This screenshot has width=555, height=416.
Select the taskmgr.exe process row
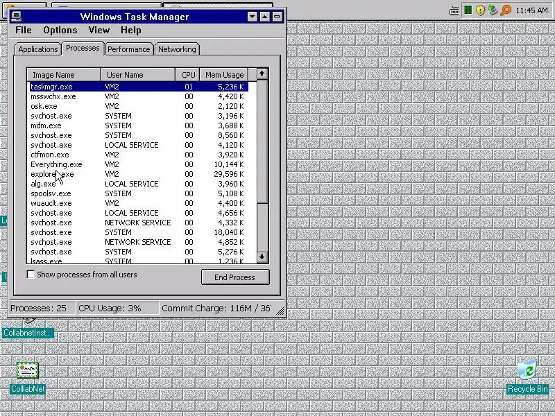point(138,87)
